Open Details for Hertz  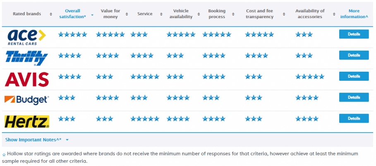pyautogui.click(x=354, y=118)
